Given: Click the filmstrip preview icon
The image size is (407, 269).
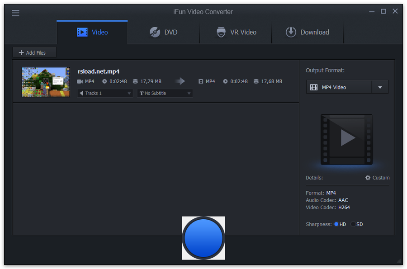Looking at the screenshot, I should (x=346, y=139).
